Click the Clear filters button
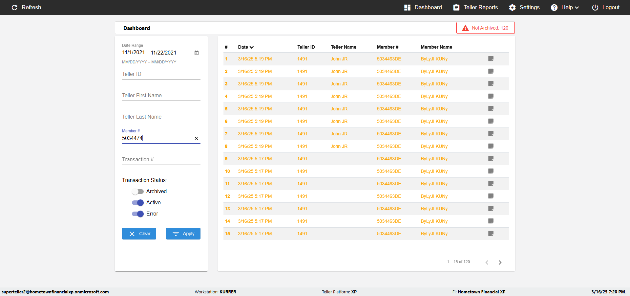The width and height of the screenshot is (630, 296). coord(139,234)
